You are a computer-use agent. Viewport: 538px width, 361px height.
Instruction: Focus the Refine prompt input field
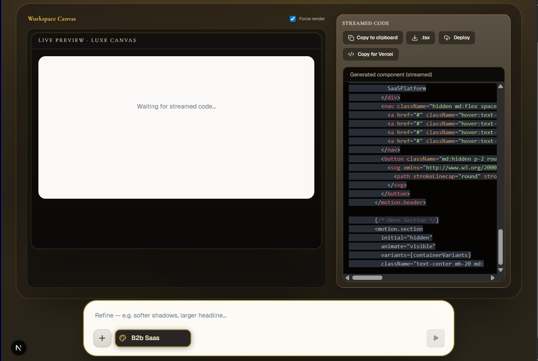(269, 315)
